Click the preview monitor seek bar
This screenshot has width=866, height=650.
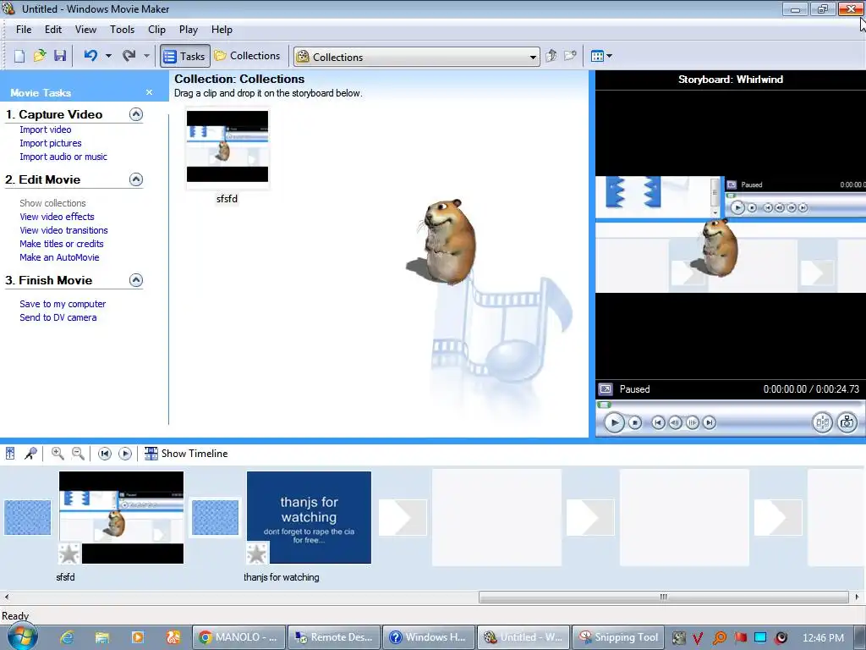(x=730, y=405)
